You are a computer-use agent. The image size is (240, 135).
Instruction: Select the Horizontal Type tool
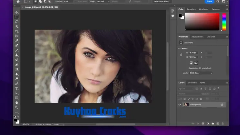(17, 88)
